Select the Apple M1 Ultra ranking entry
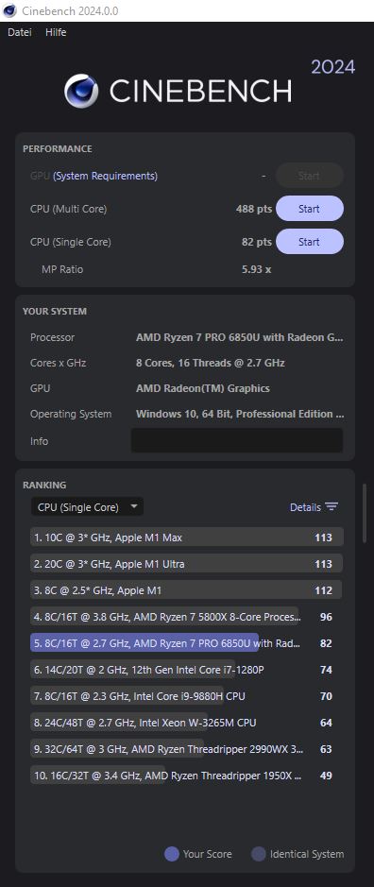Image resolution: width=374 pixels, height=887 pixels. point(187,564)
